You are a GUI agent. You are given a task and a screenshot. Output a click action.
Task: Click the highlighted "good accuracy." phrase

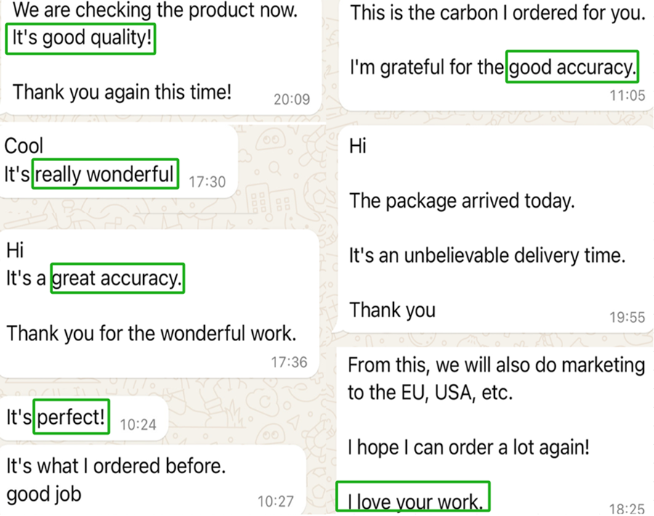click(x=572, y=68)
